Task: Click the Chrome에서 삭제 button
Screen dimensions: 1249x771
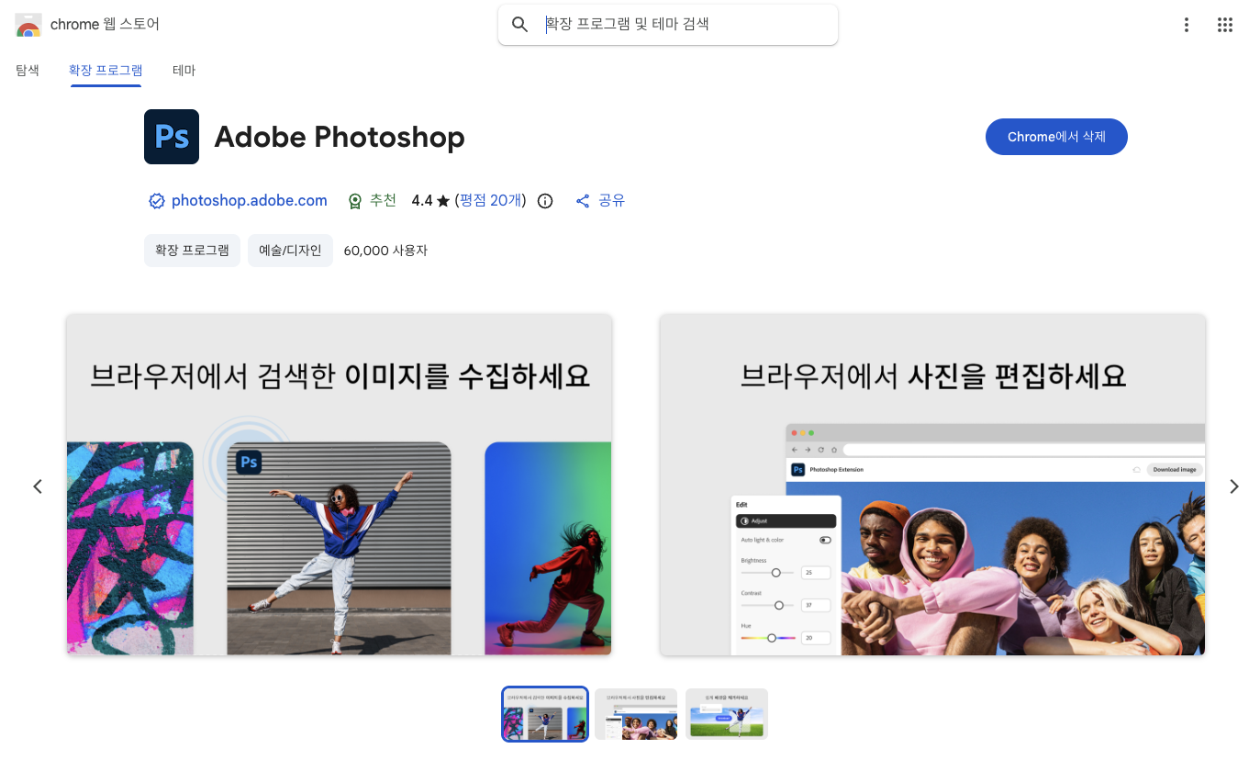Action: [1056, 137]
